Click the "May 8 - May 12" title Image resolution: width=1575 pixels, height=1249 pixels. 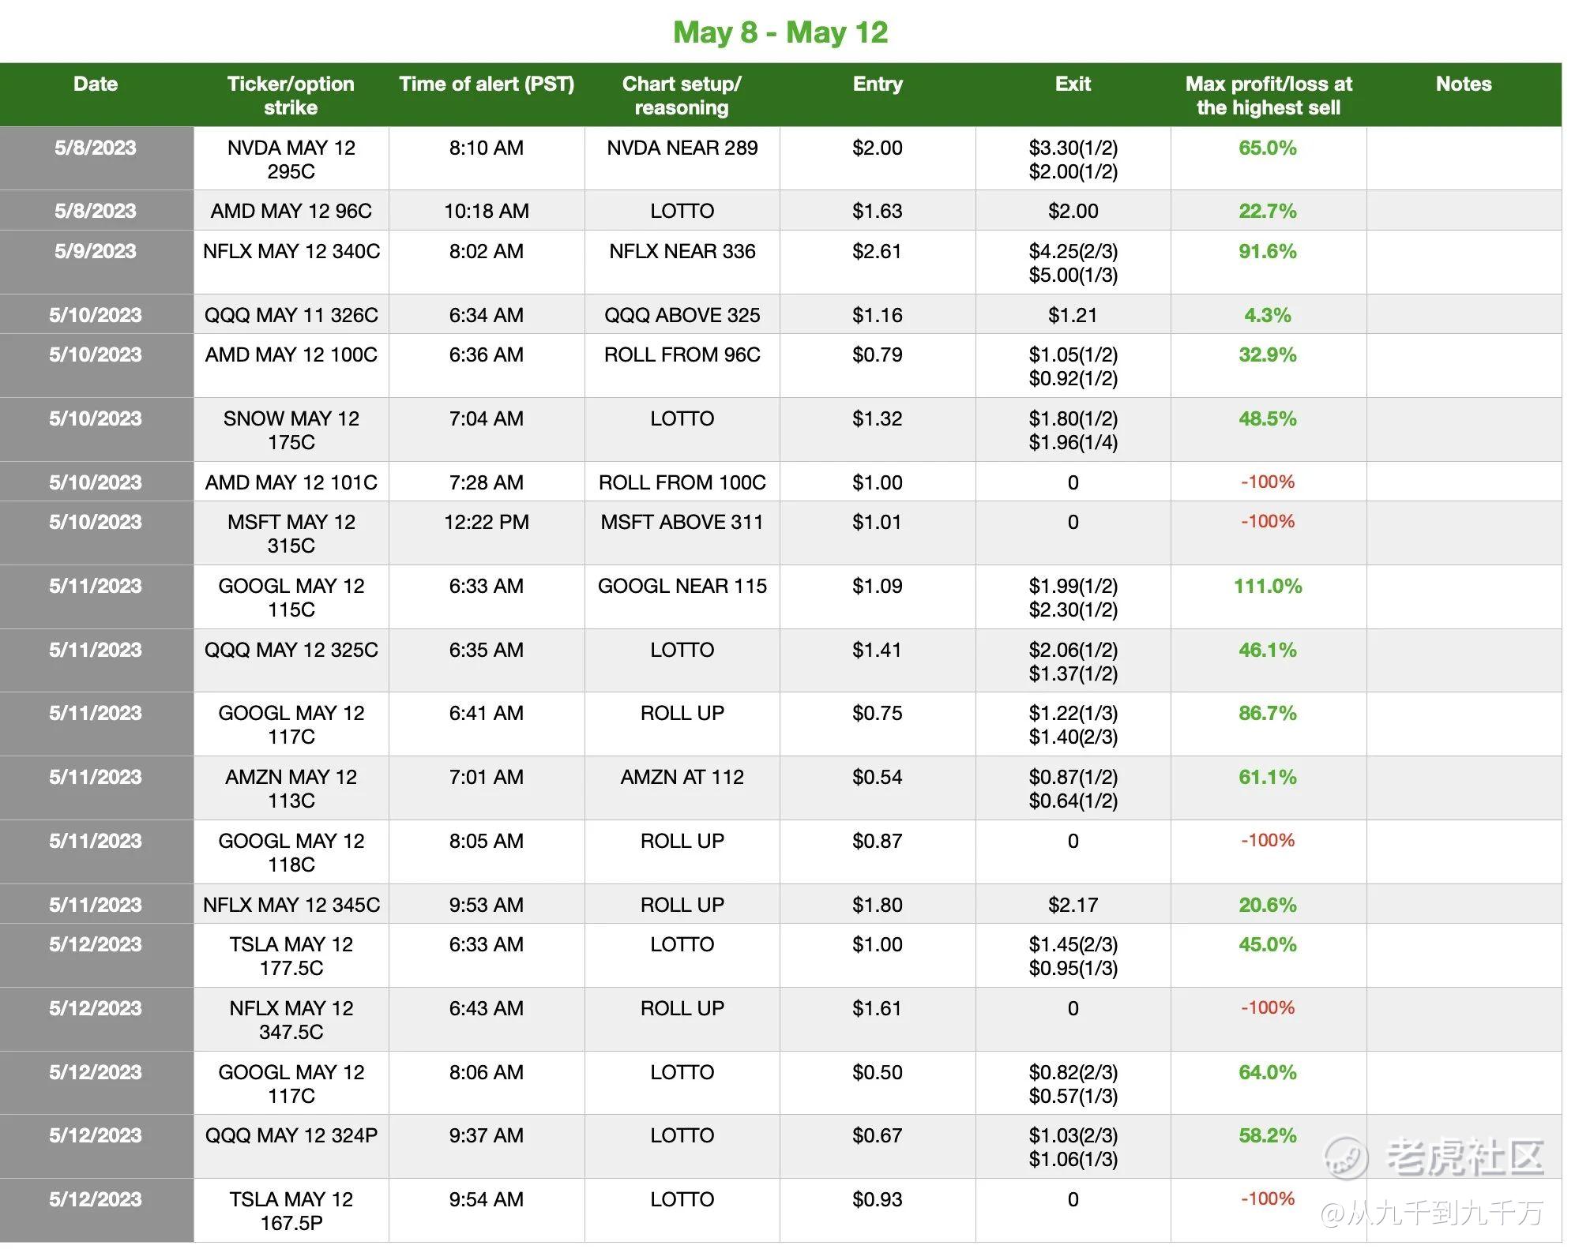[780, 32]
